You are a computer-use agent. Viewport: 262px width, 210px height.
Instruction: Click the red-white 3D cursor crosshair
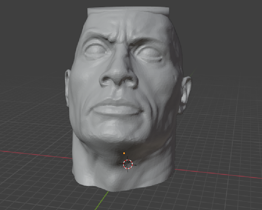128,165
